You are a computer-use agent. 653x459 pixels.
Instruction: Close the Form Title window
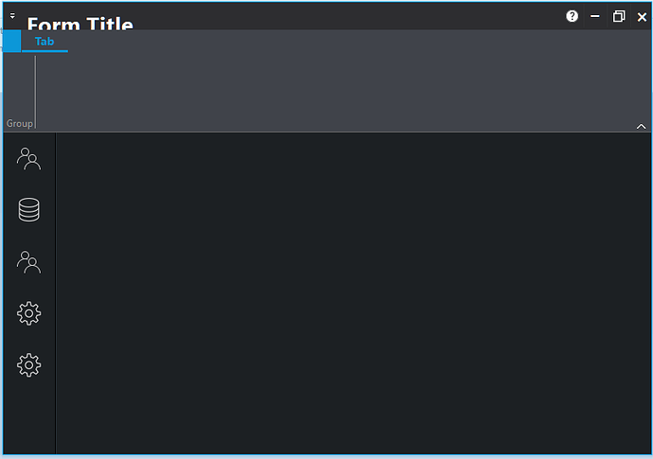click(x=642, y=17)
